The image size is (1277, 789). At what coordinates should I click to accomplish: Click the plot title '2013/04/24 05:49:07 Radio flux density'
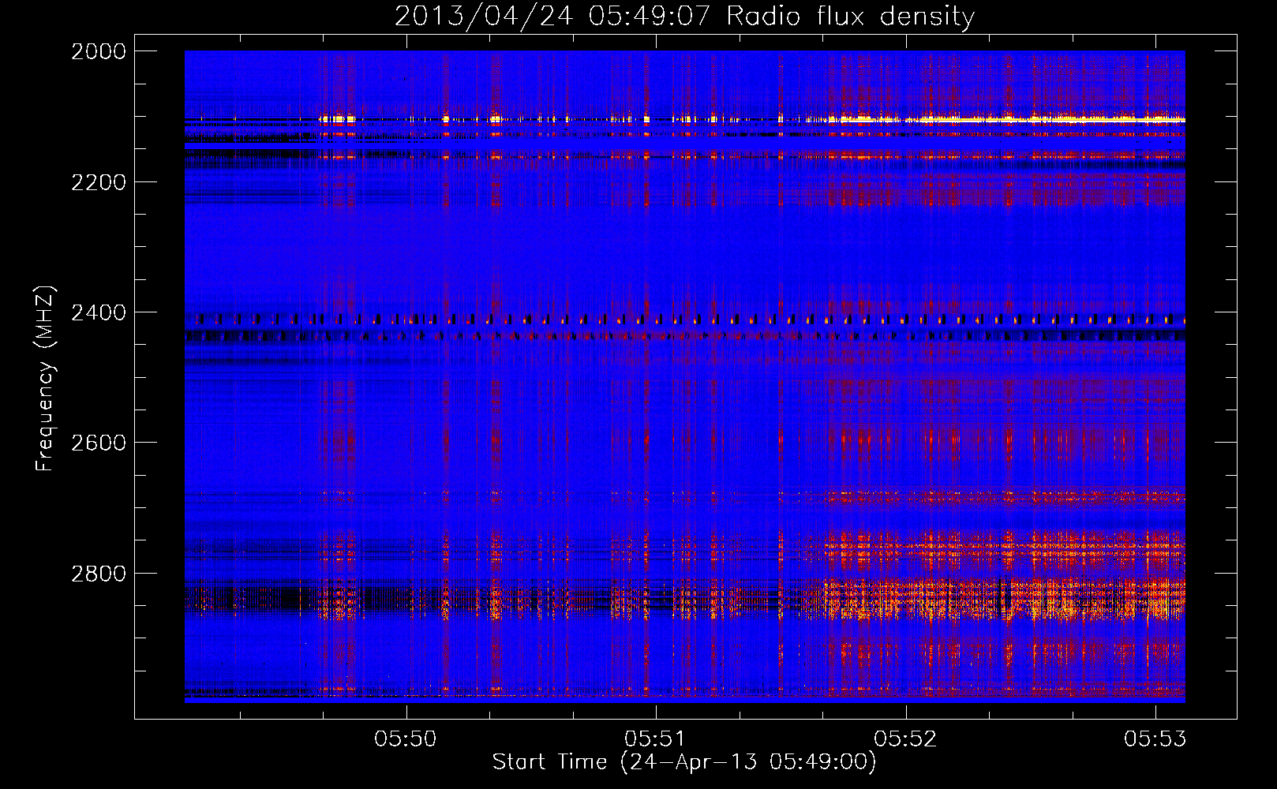tap(684, 16)
